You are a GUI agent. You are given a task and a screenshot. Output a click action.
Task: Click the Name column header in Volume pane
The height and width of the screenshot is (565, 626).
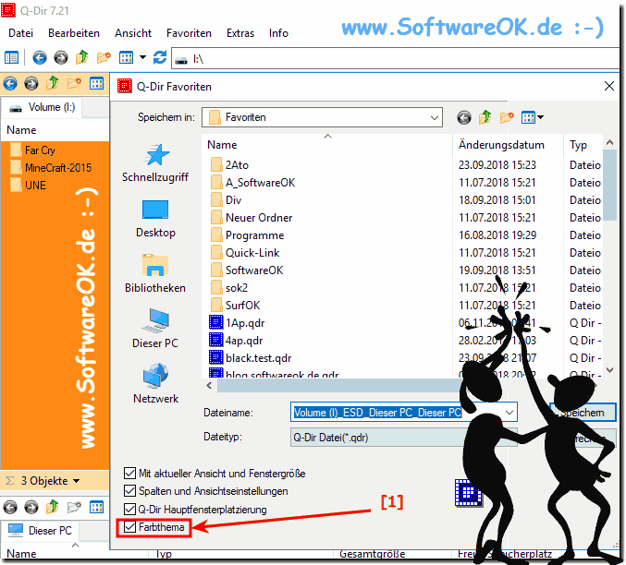coord(21,130)
